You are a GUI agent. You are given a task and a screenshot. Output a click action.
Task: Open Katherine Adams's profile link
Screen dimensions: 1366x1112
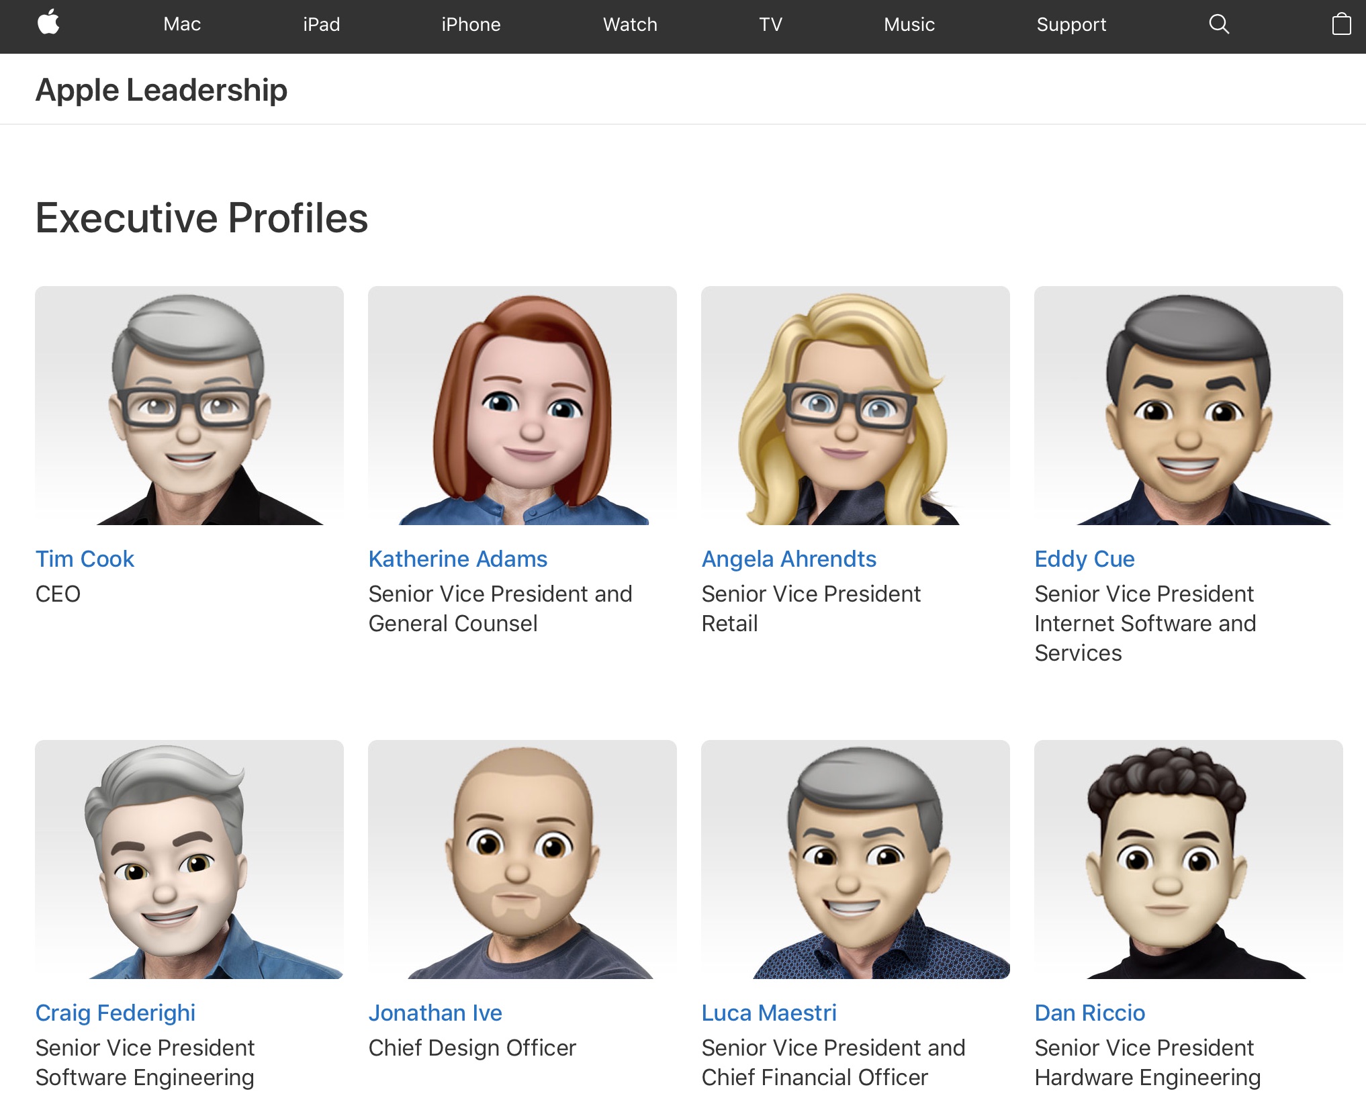pos(457,559)
